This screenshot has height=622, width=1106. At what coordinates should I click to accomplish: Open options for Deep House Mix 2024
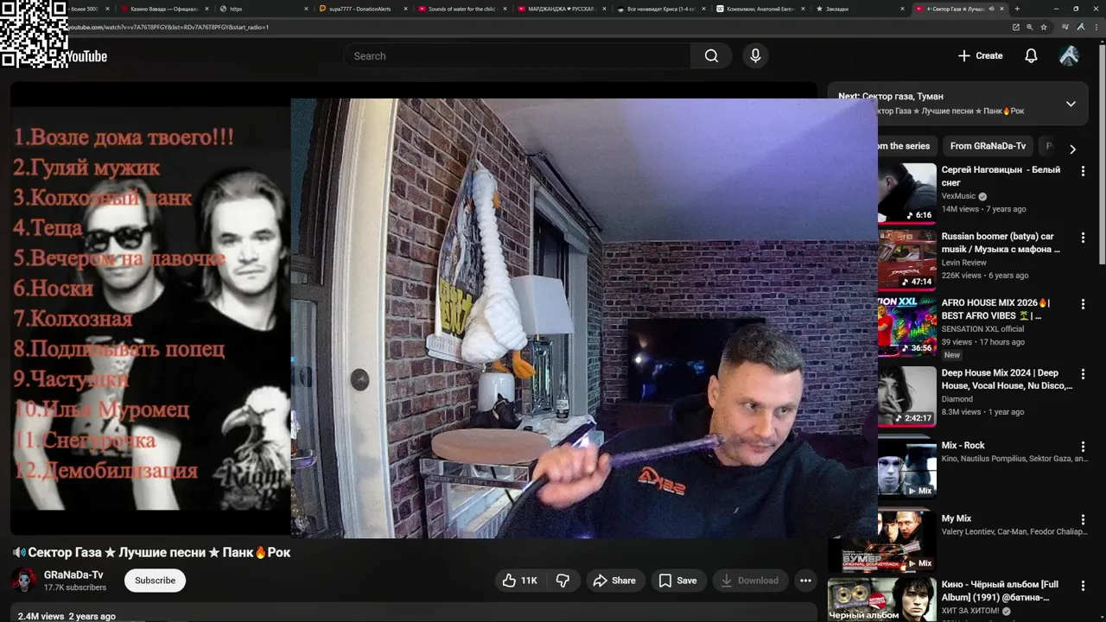pyautogui.click(x=1083, y=374)
